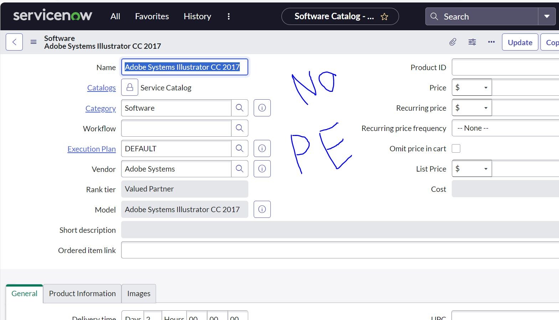Image resolution: width=559 pixels, height=320 pixels.
Task: Click the empty Workflow field
Action: [x=176, y=128]
